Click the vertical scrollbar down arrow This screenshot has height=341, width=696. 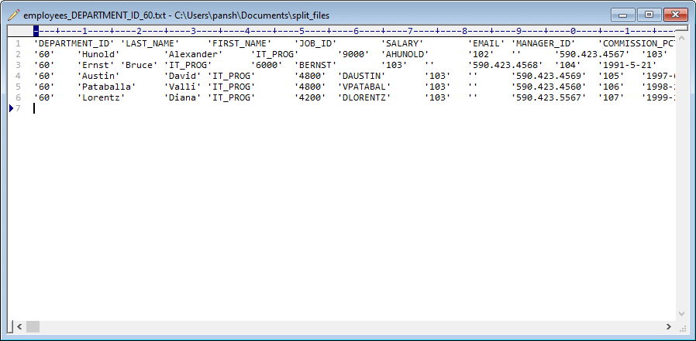point(681,313)
